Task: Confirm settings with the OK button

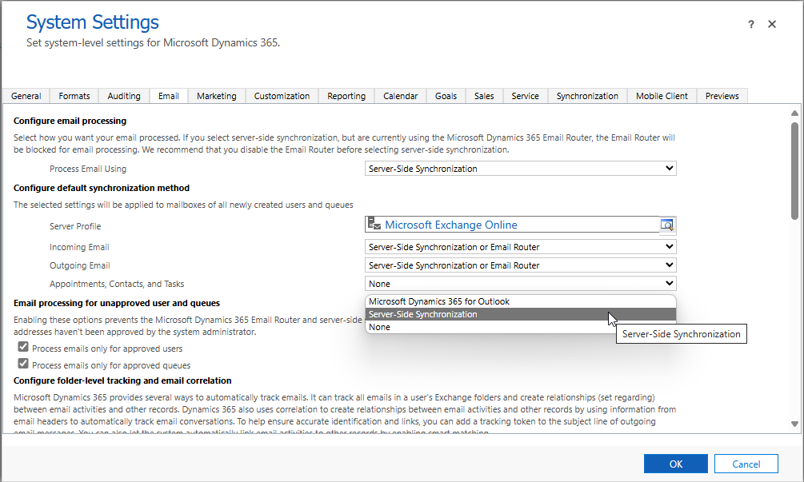Action: 676,464
